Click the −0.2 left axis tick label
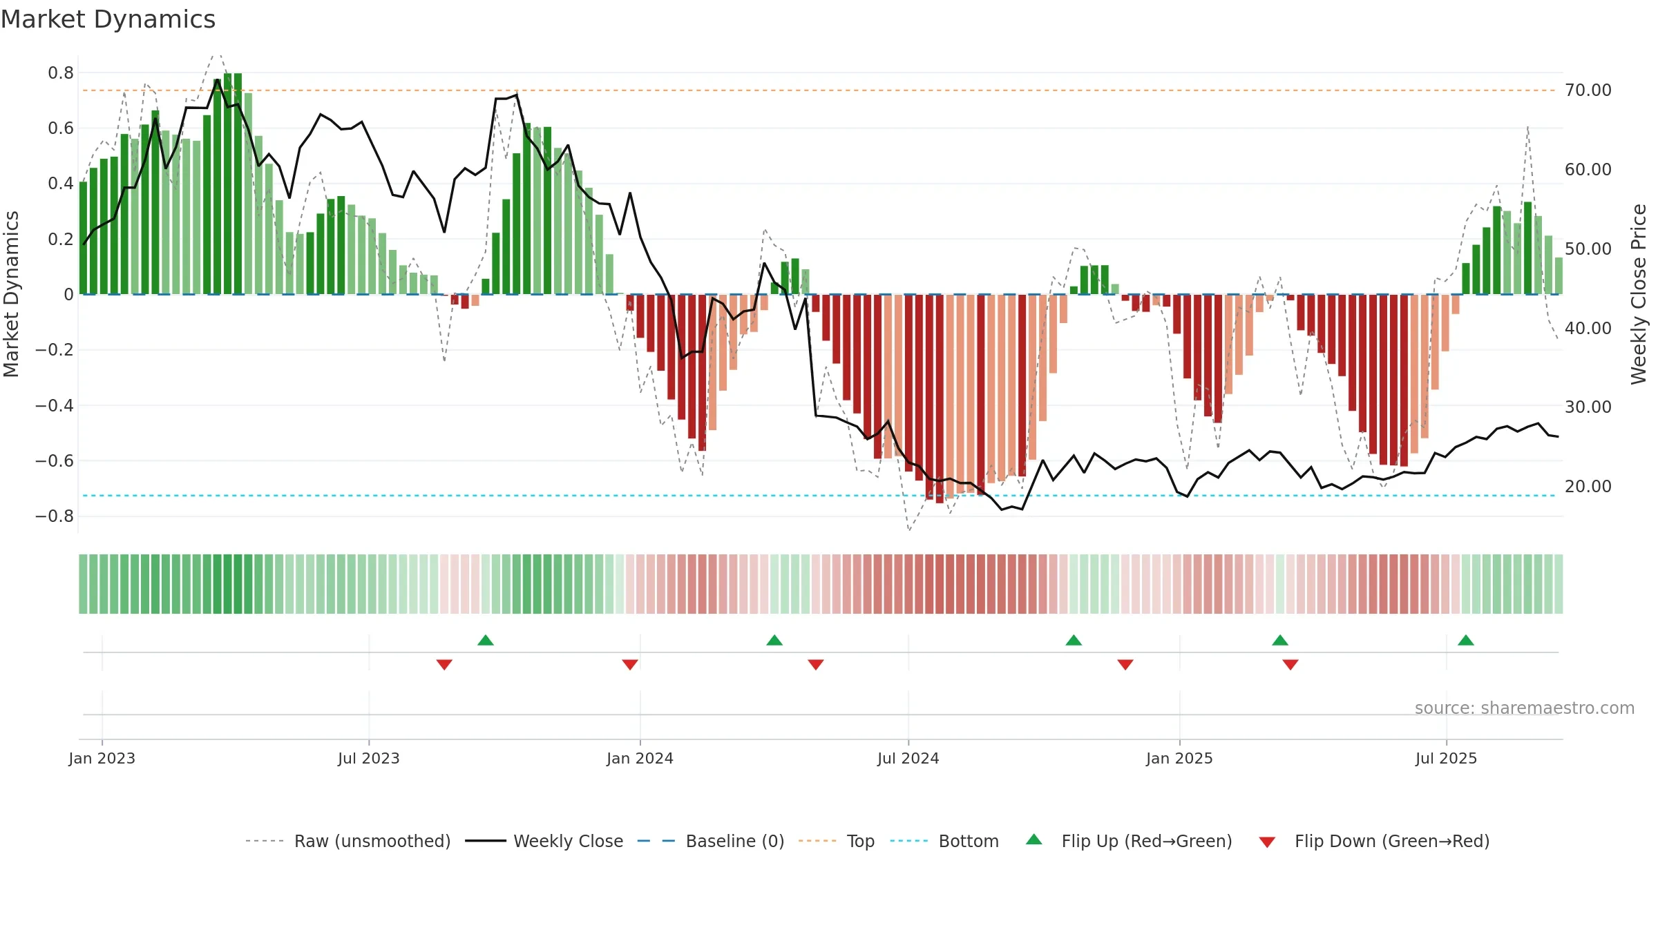Viewport: 1658px width, 932px height. point(55,350)
